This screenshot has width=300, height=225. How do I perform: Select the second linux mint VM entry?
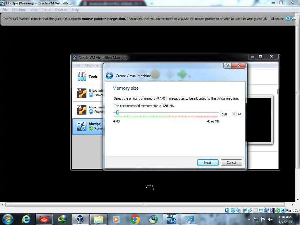tap(88, 110)
